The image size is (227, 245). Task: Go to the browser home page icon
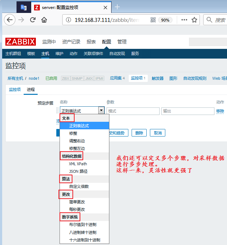(44, 20)
